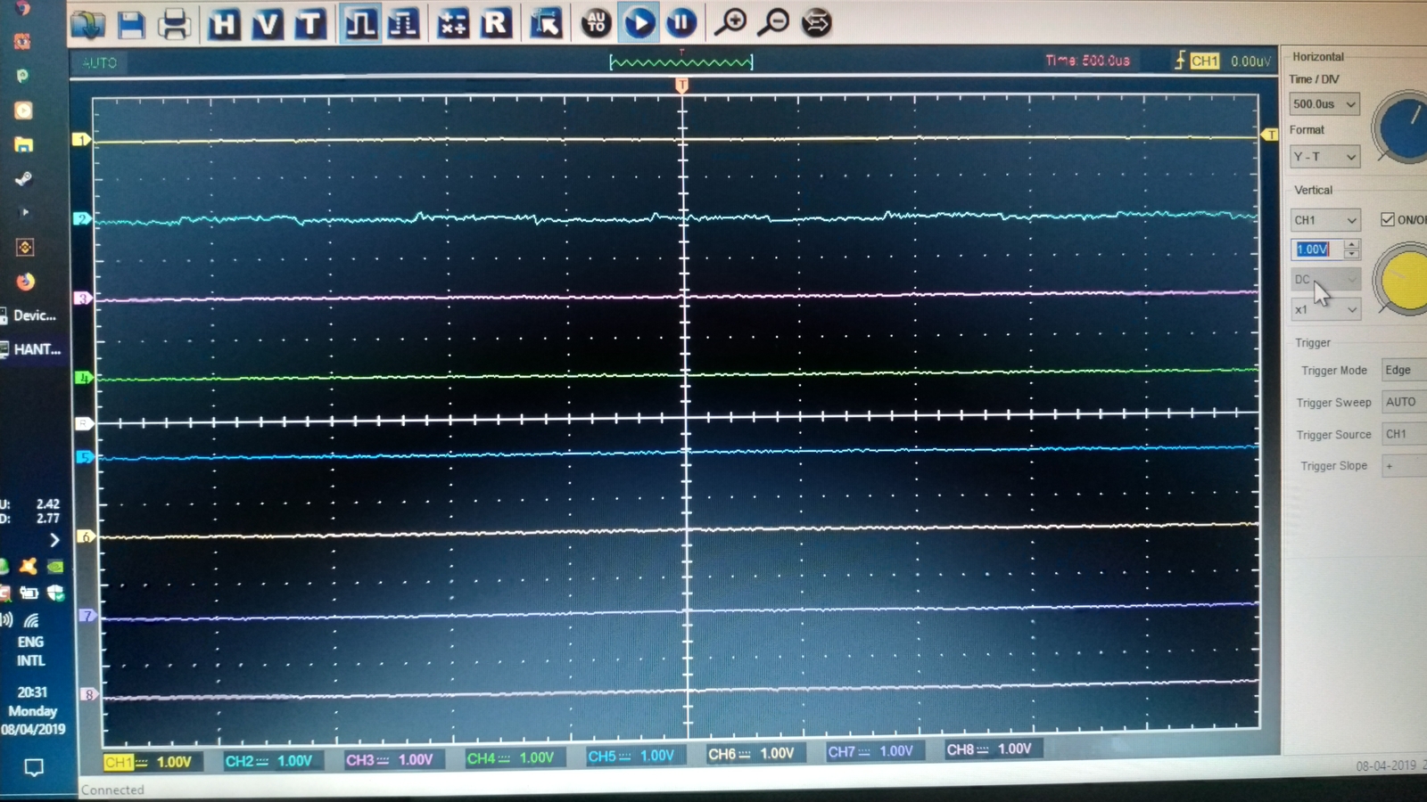Click the Print icon in toolbar
The image size is (1427, 802).
pyautogui.click(x=174, y=24)
